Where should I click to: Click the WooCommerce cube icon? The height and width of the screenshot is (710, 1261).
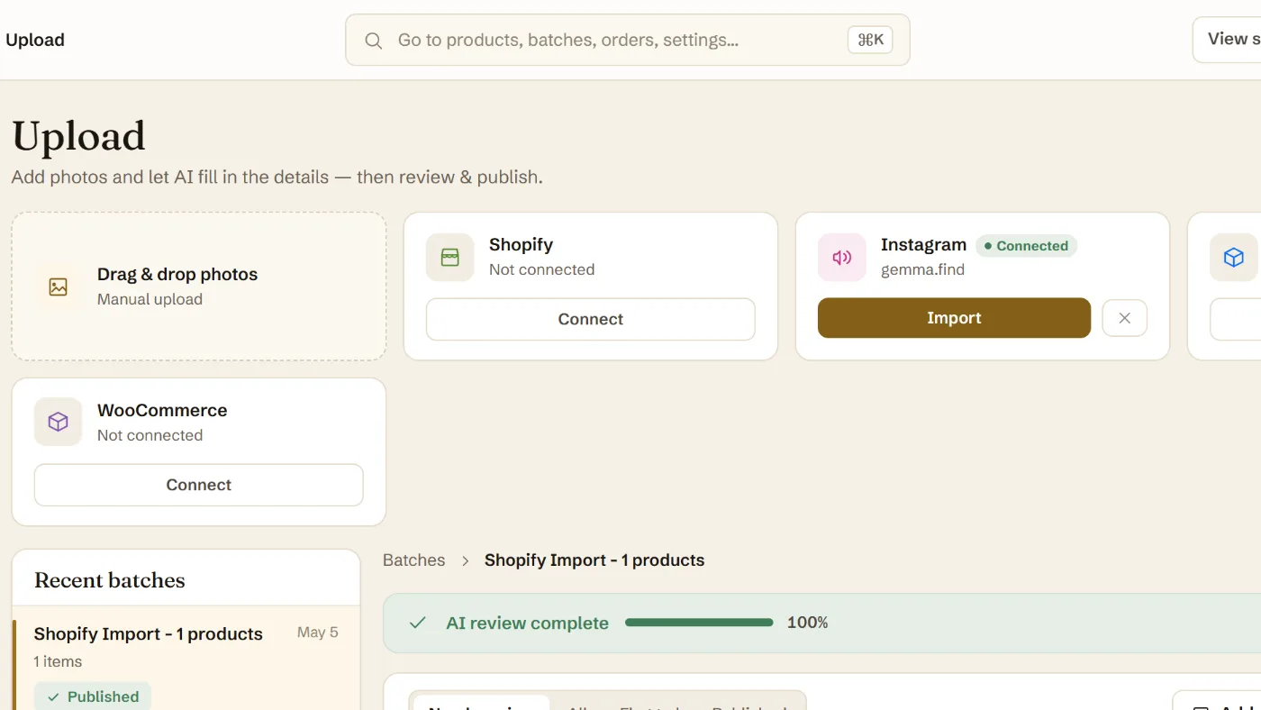(x=59, y=422)
